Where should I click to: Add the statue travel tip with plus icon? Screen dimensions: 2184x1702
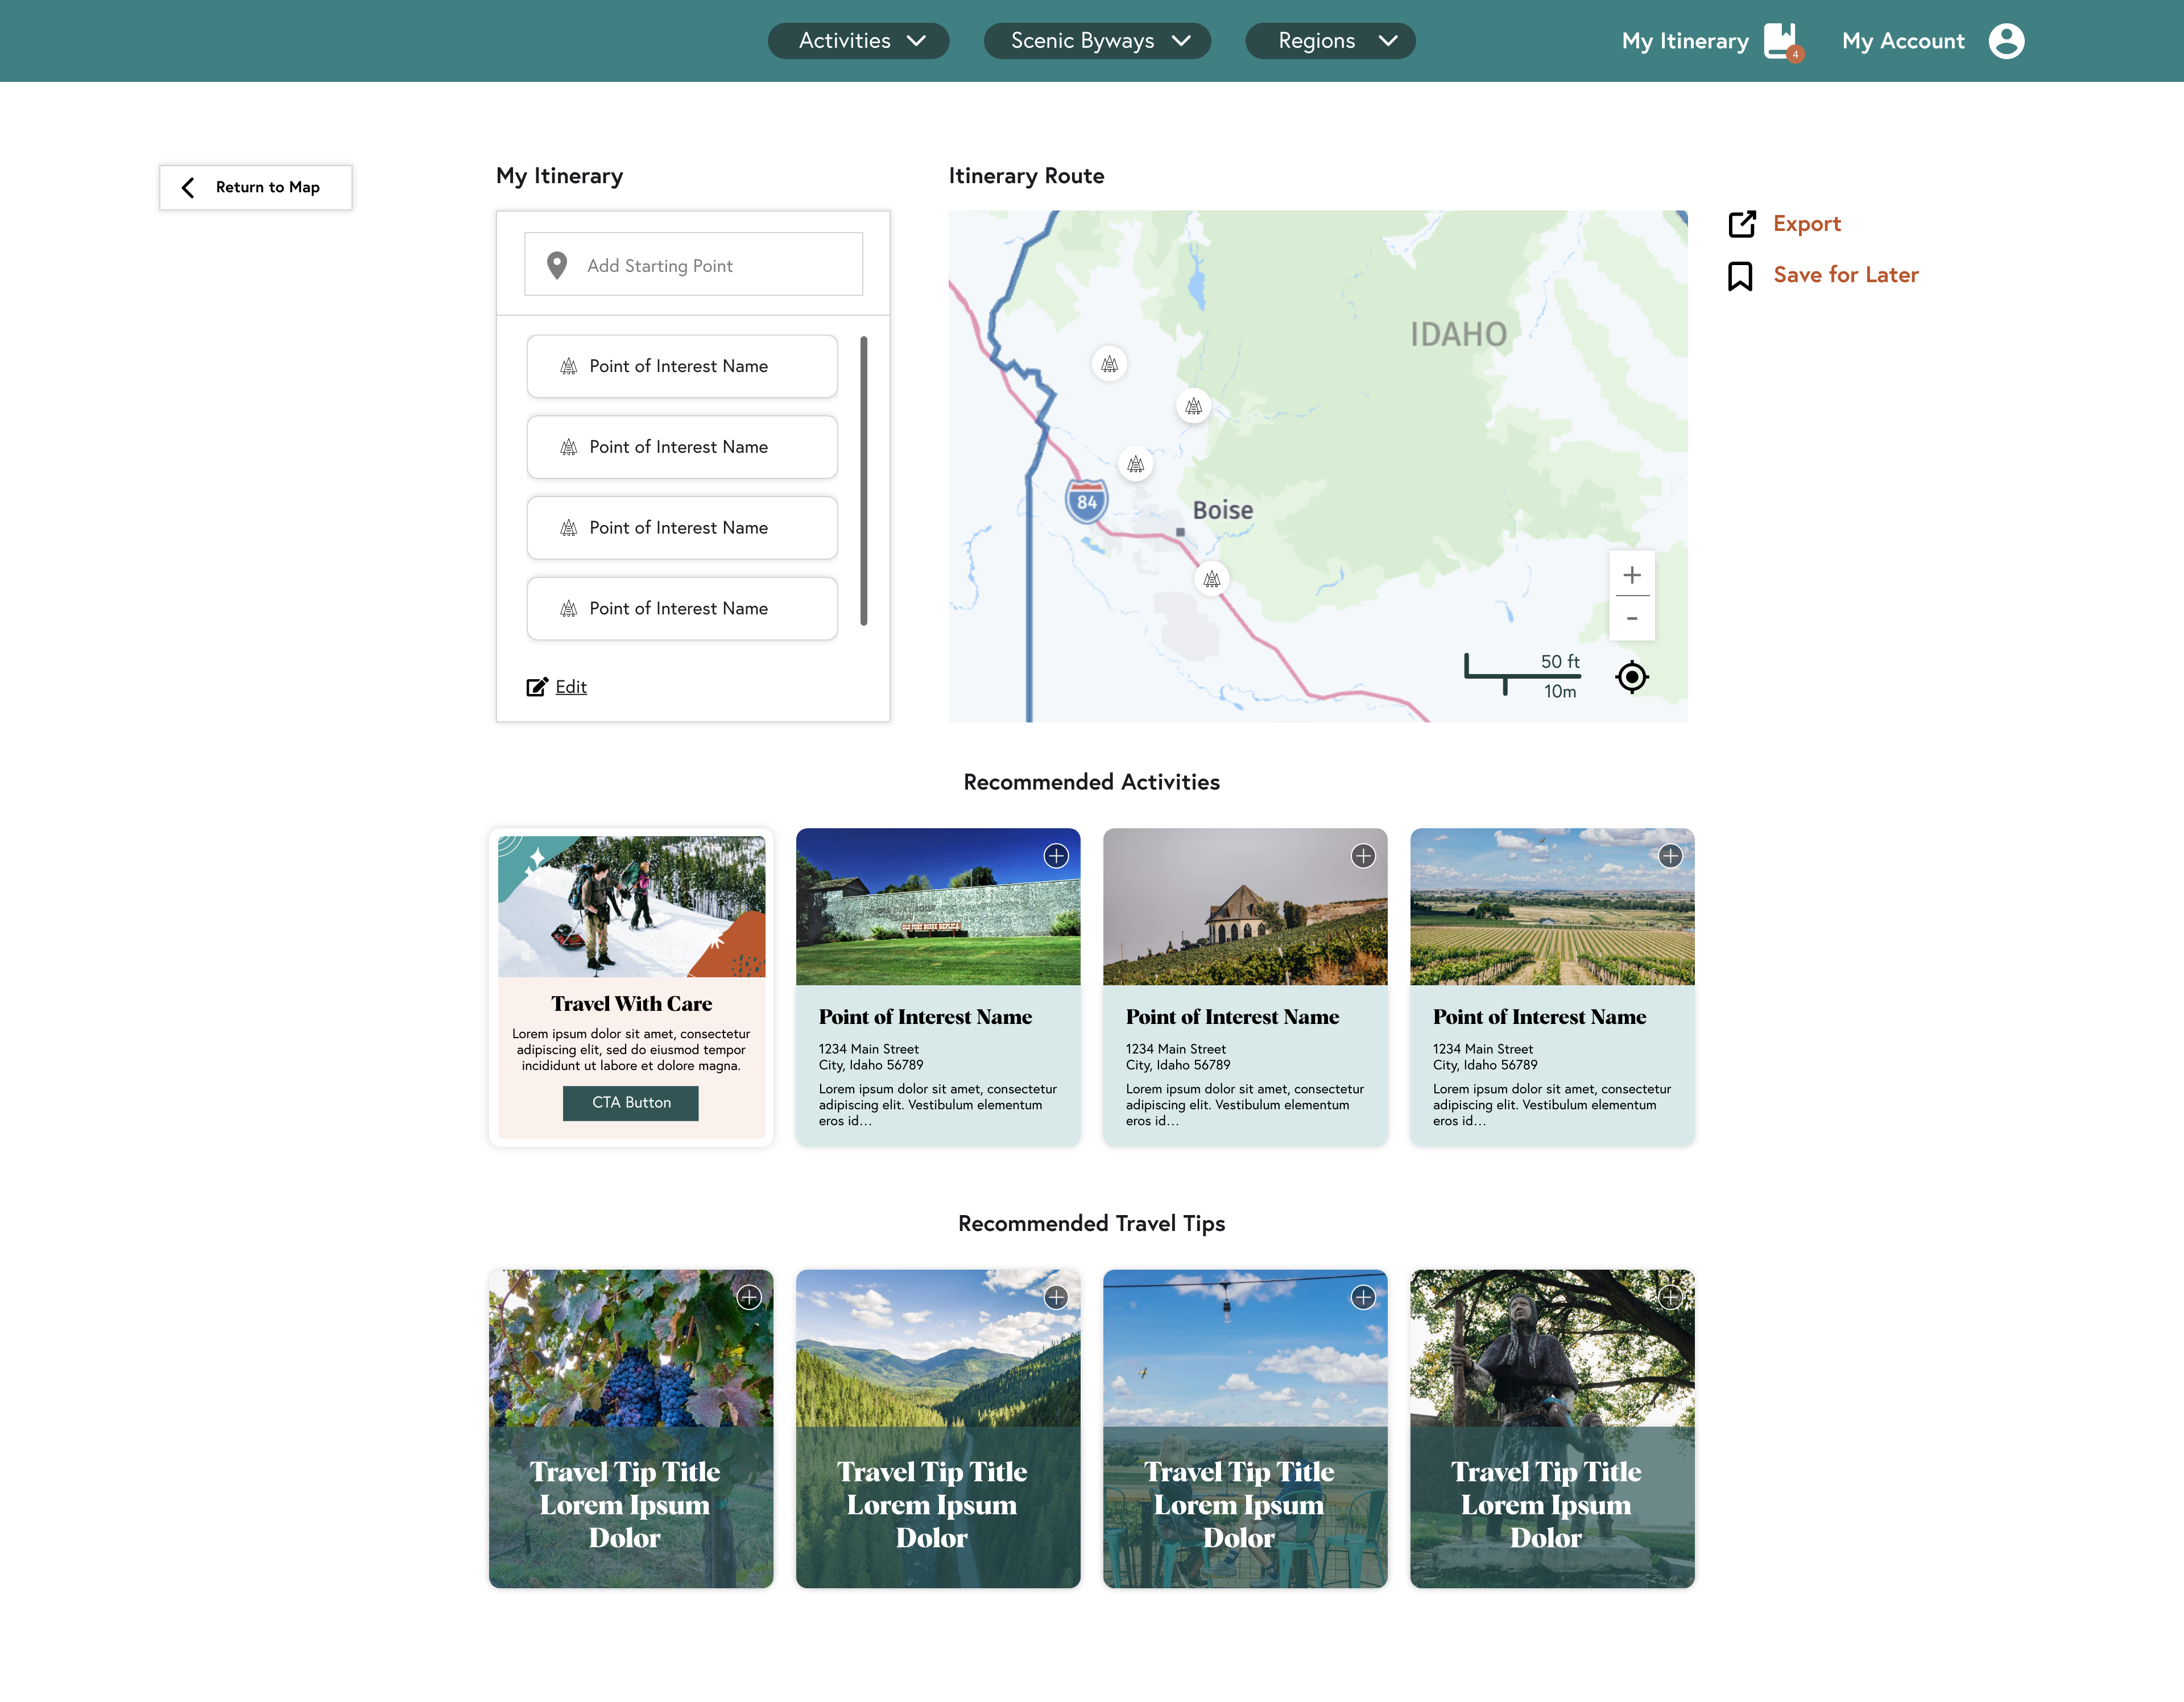click(1670, 1298)
